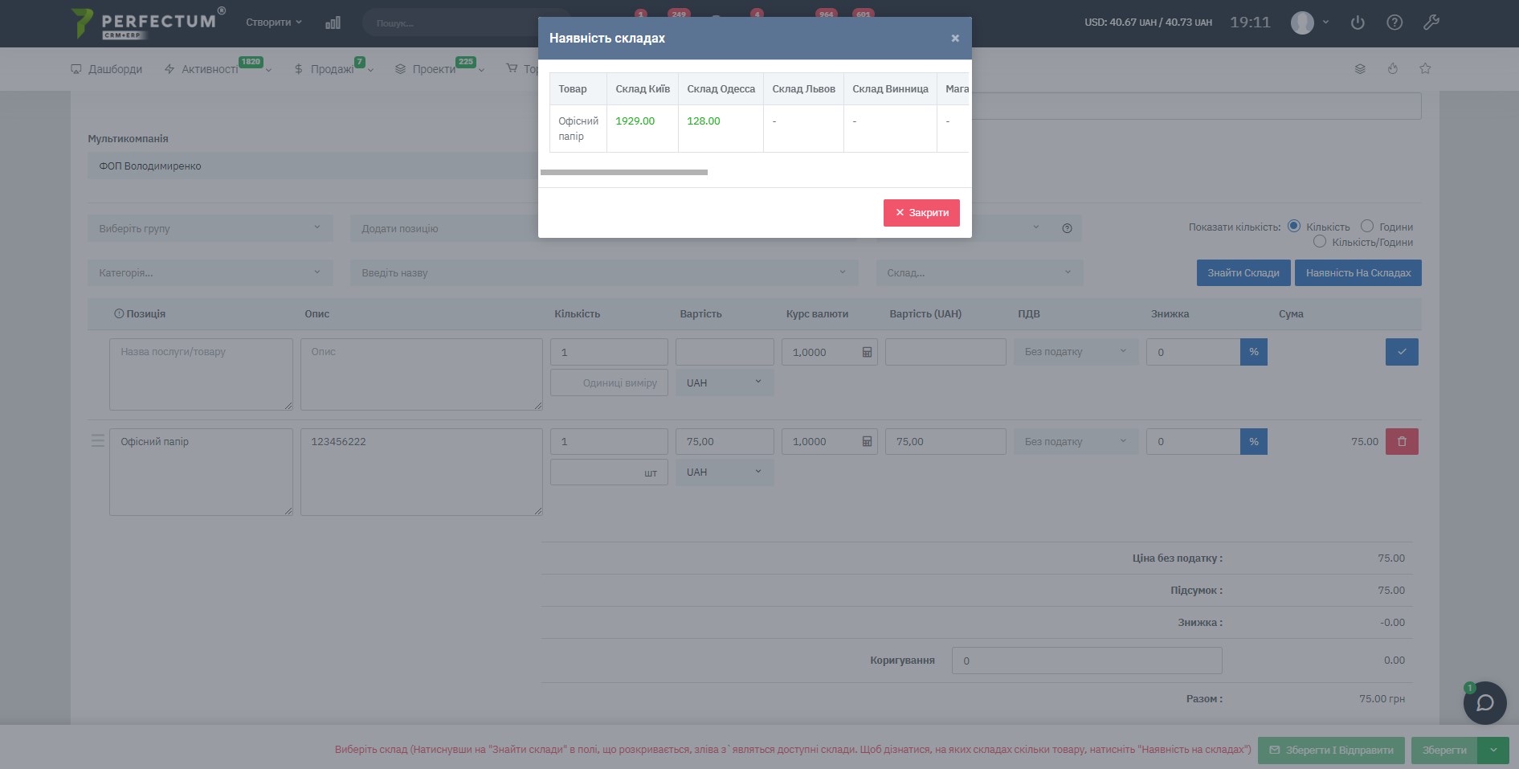Click the Одиниці виміру field
The width and height of the screenshot is (1519, 769).
pos(609,383)
